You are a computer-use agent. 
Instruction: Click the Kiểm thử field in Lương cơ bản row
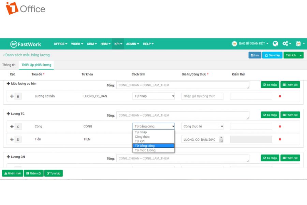251,96
